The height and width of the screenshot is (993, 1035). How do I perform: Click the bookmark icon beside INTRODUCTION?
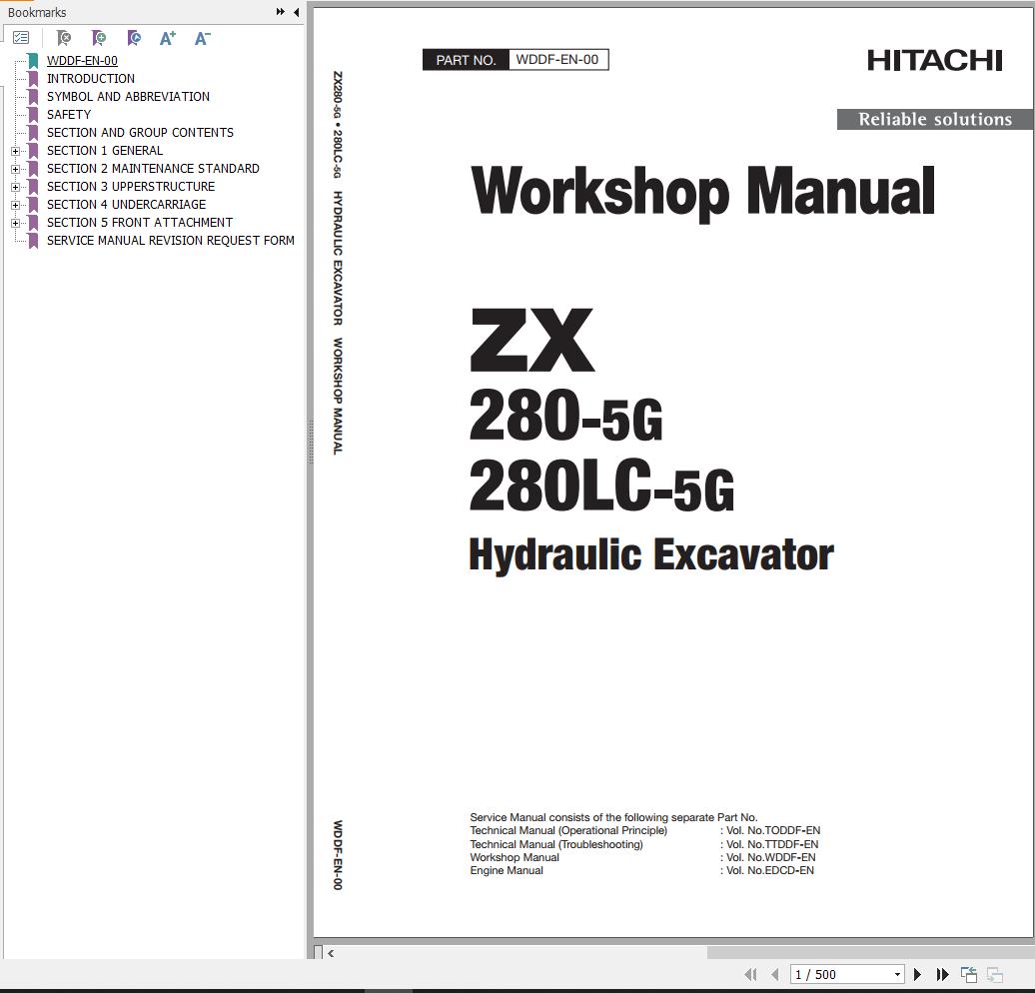[33, 79]
